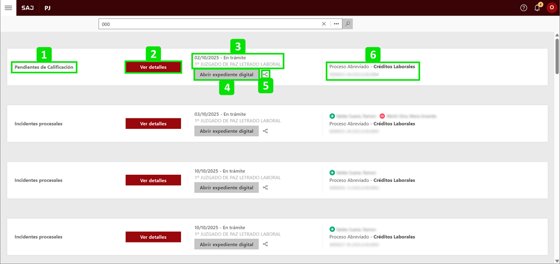The height and width of the screenshot is (264, 560).
Task: Open the user profile avatar menu
Action: click(551, 8)
